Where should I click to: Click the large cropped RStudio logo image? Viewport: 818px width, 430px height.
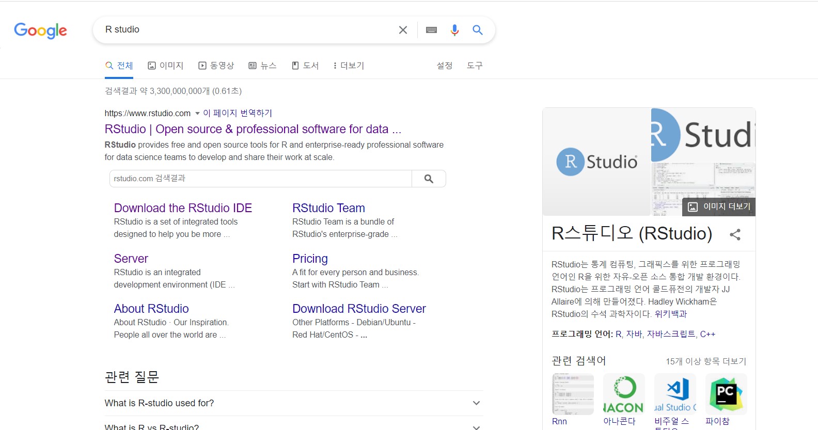703,135
